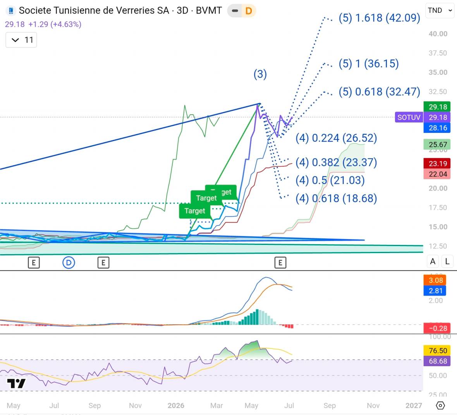Select the (4) 0.618 (18.68) retracement label
457x415 pixels.
(336, 198)
